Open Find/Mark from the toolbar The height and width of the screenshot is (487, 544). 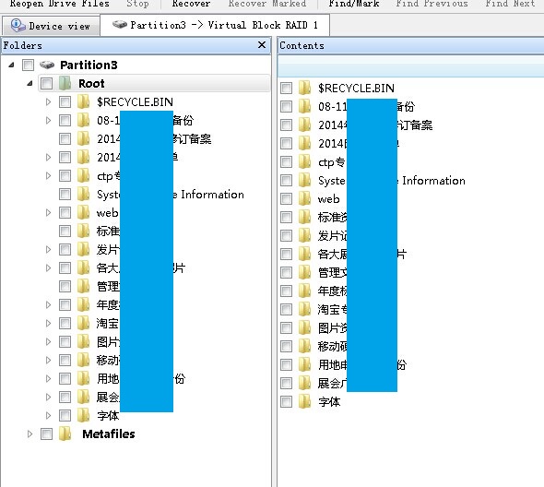coord(354,4)
